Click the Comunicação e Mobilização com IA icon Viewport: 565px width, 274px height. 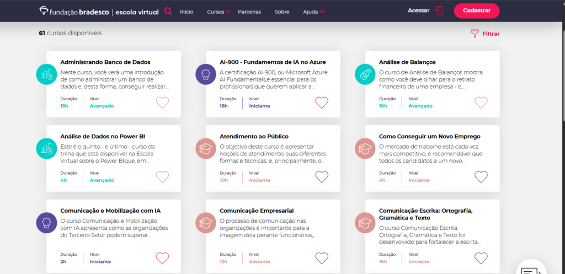coord(46,223)
